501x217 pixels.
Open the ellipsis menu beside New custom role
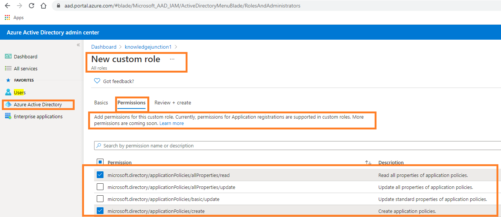(x=172, y=59)
